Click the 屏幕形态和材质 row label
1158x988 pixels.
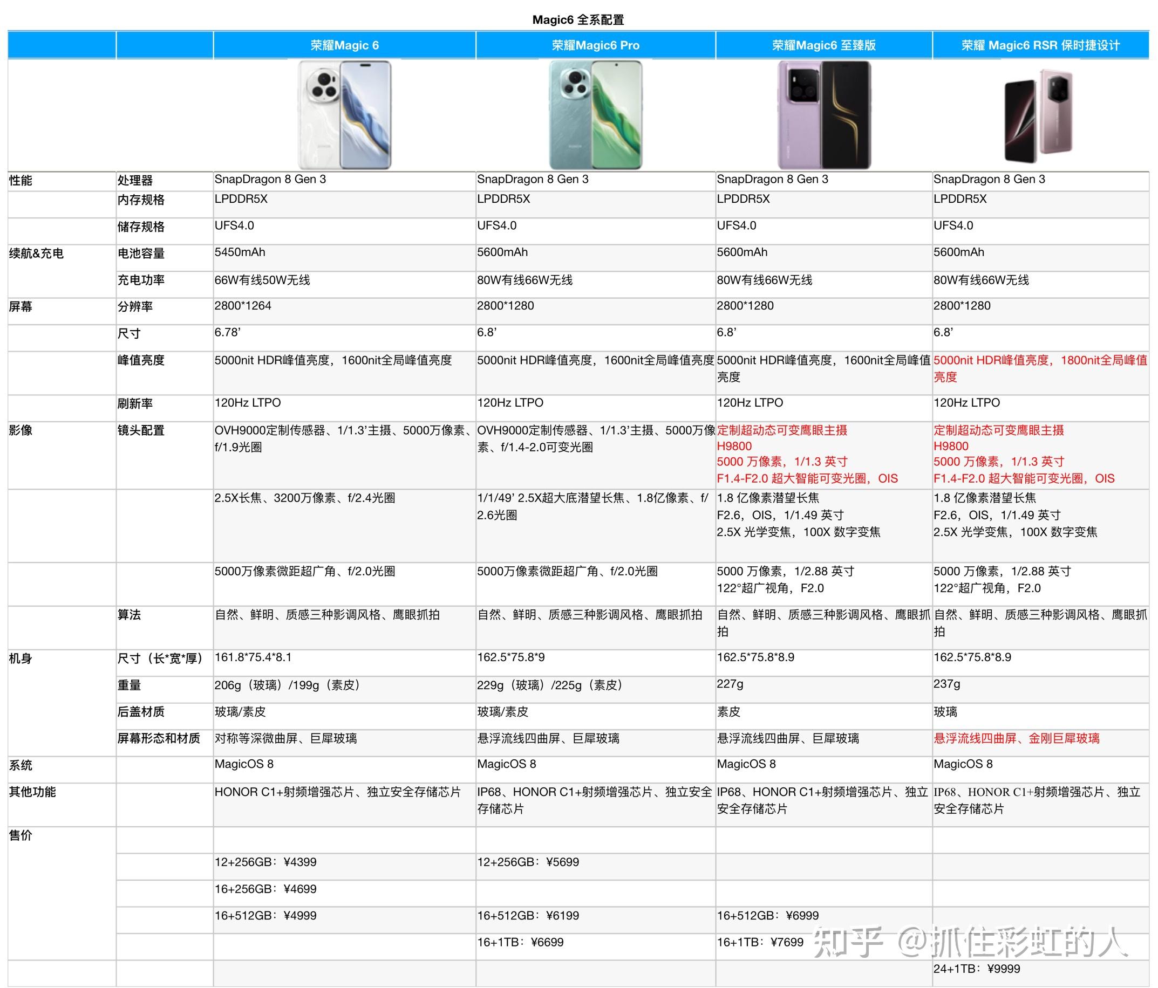tap(159, 738)
